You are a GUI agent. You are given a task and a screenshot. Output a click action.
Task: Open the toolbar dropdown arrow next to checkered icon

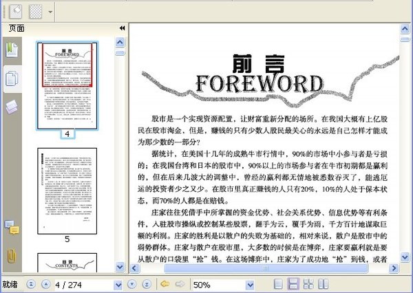[x=50, y=12]
